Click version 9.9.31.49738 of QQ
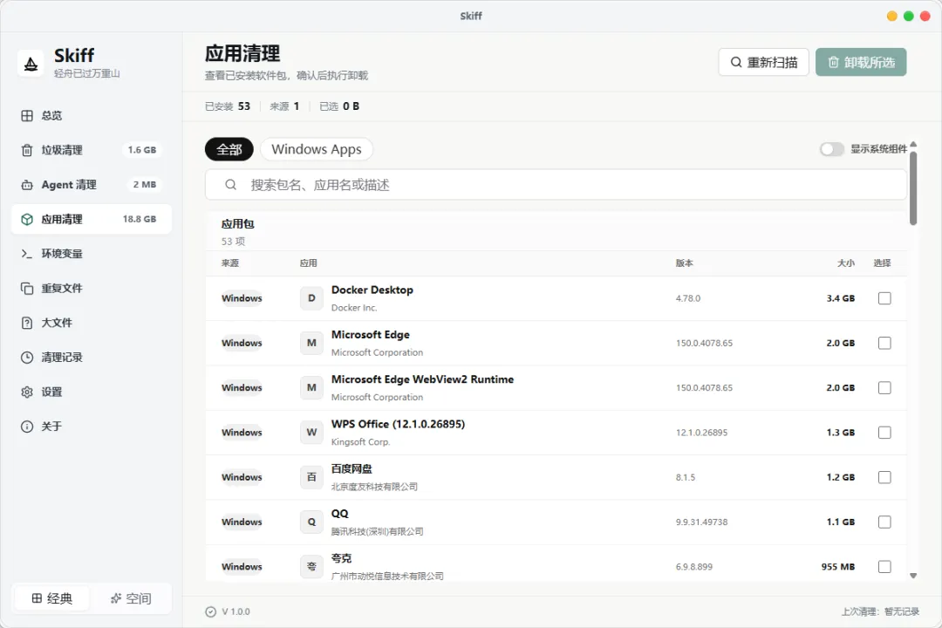Viewport: 942px width, 628px height. [x=701, y=522]
